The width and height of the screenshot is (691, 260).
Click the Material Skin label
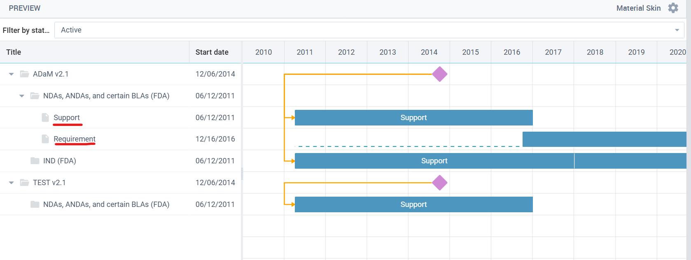pos(638,8)
